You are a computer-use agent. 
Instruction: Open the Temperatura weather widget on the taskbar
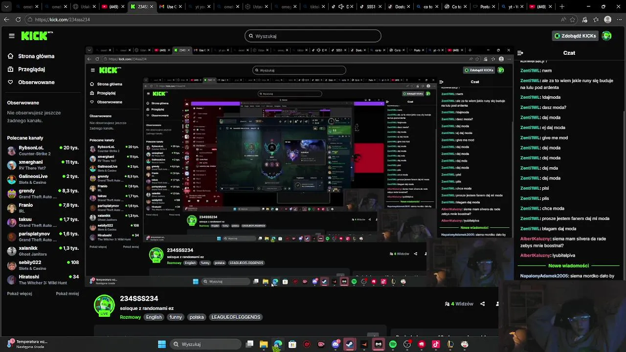pos(27,344)
